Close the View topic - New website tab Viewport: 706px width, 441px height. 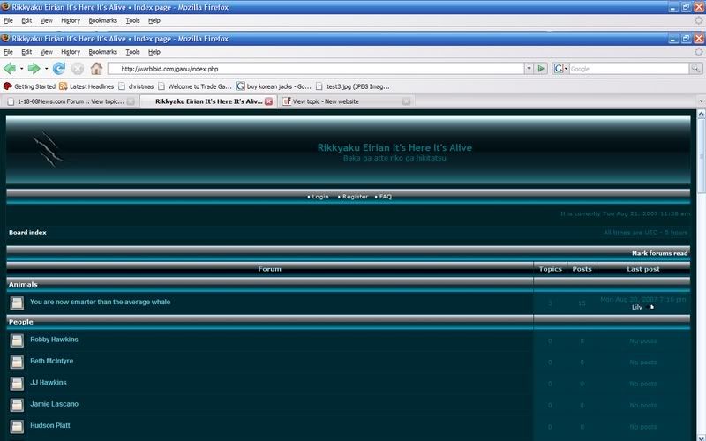pyautogui.click(x=406, y=101)
